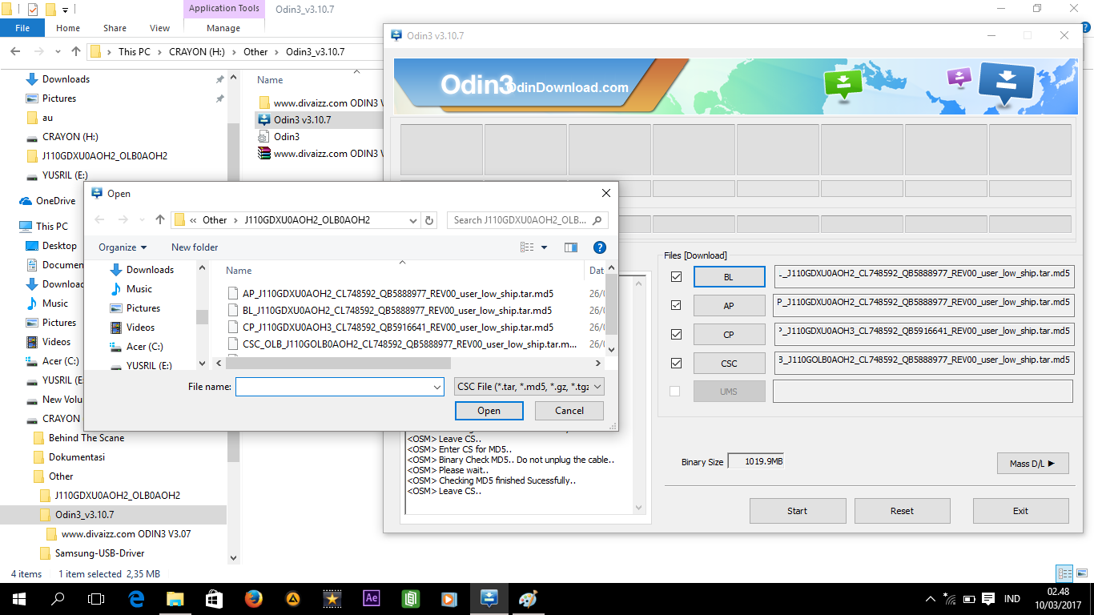Click New folder in the Open dialog
The height and width of the screenshot is (615, 1094).
point(195,247)
